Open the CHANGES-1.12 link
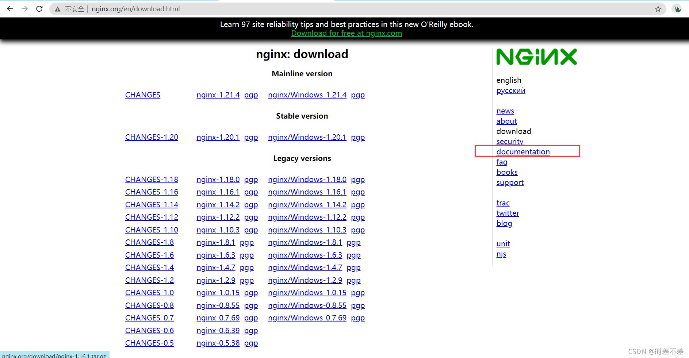Viewport: 689px width, 358px height. click(152, 217)
